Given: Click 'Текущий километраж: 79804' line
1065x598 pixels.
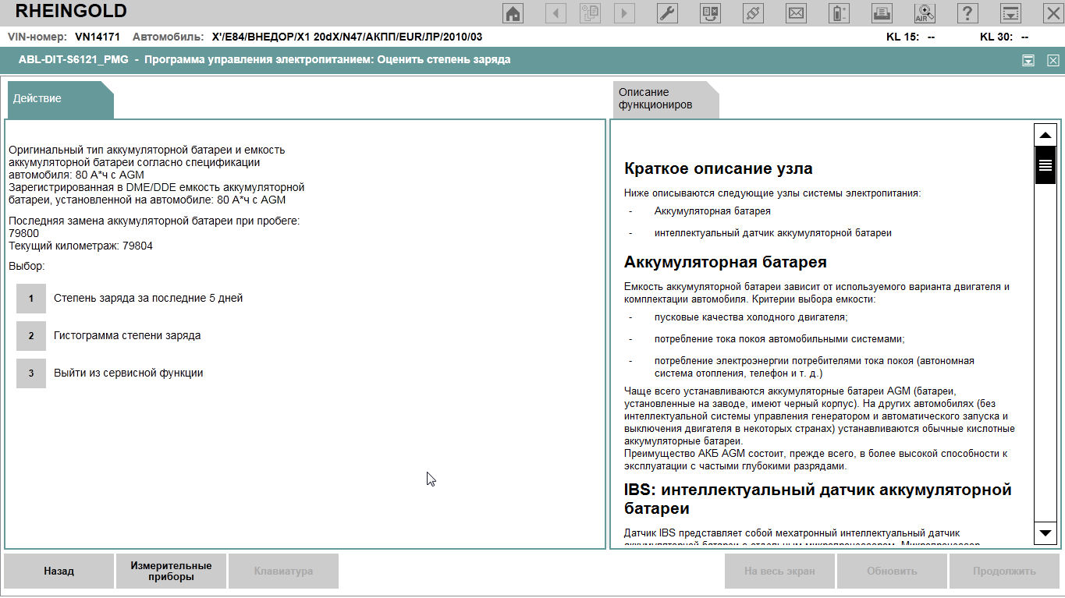Looking at the screenshot, I should (x=81, y=246).
